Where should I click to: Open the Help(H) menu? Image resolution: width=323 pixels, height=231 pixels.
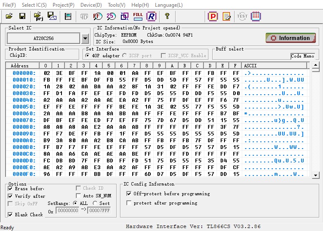click(140, 5)
